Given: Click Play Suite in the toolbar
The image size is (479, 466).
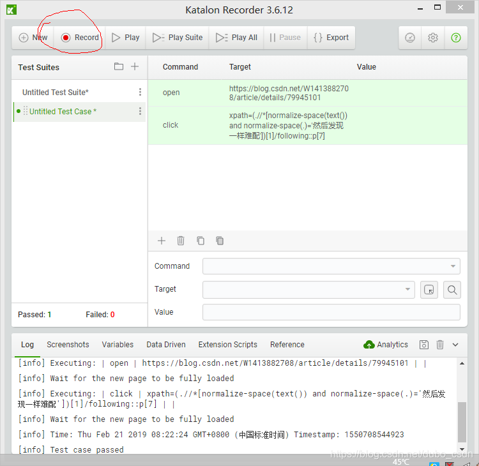Looking at the screenshot, I should pos(178,38).
